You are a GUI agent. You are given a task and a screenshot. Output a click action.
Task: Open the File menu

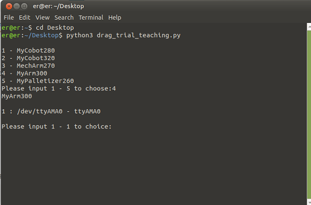(x=9, y=18)
